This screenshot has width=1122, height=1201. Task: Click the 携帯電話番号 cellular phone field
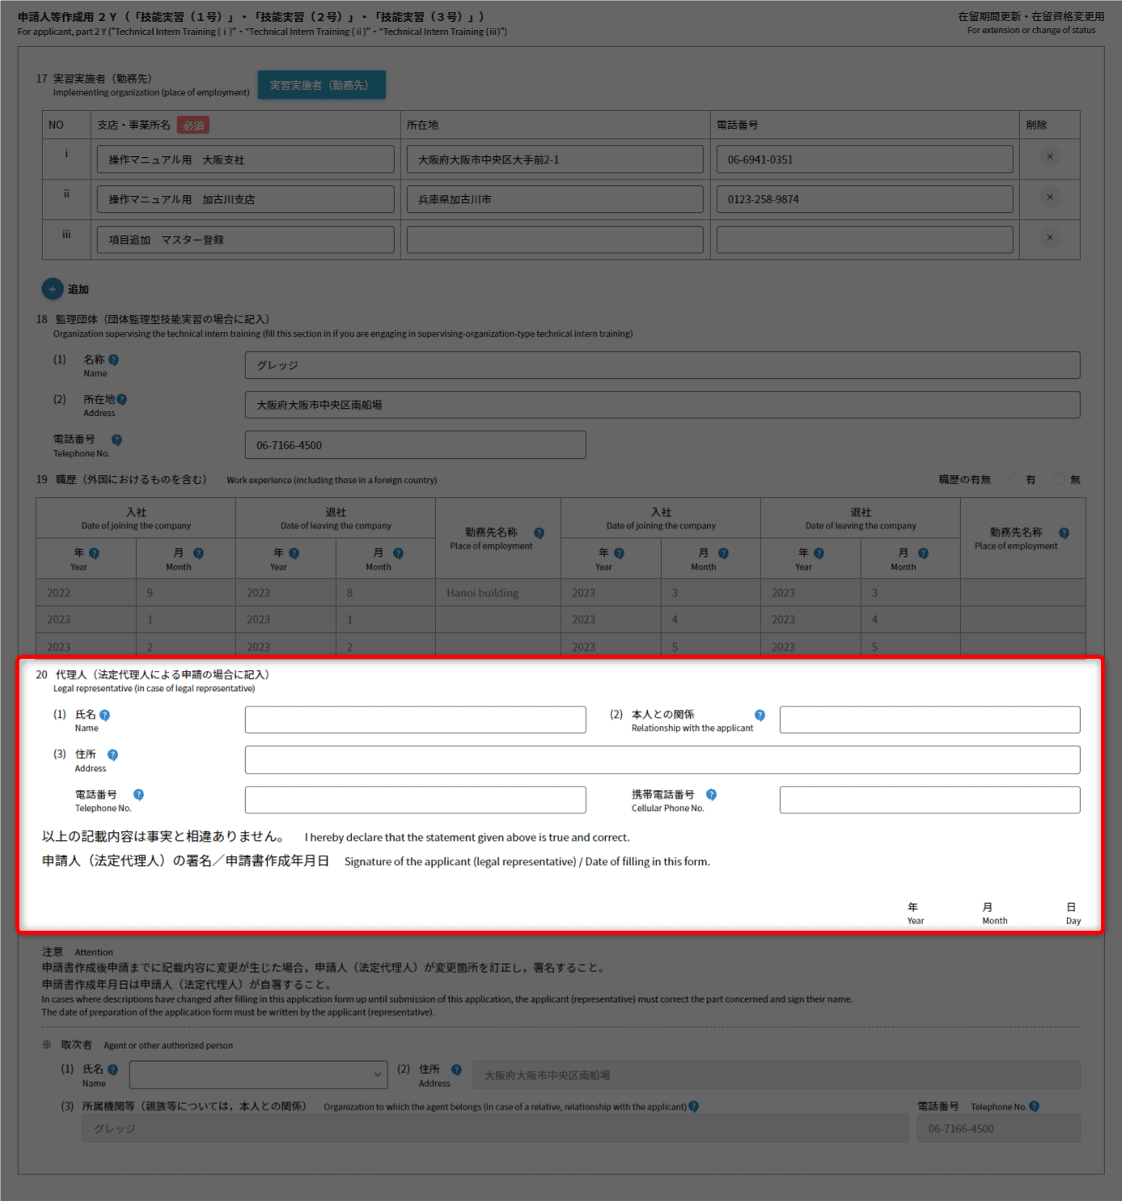point(929,800)
